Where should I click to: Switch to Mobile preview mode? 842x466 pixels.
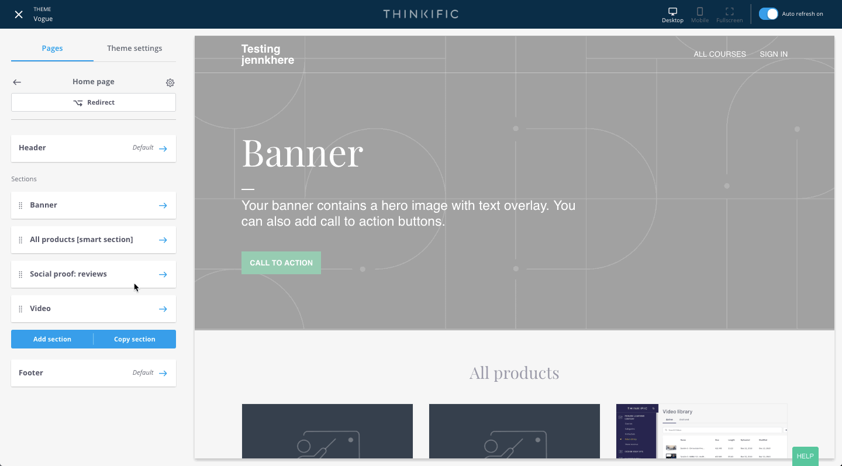pos(699,14)
